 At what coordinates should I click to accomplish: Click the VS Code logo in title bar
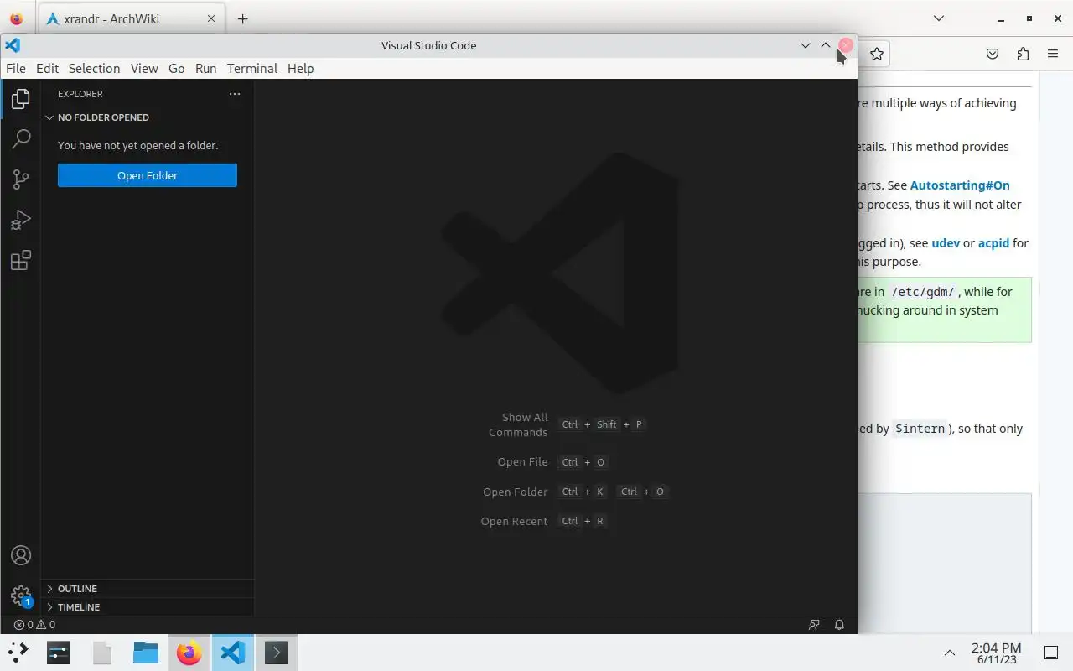pos(13,45)
